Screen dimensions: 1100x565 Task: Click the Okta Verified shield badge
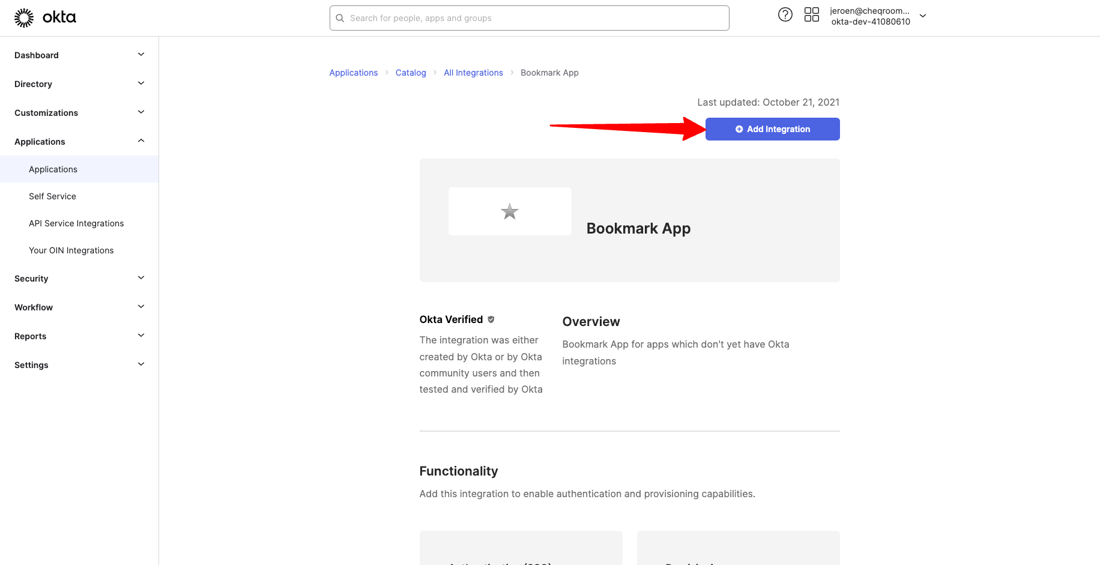tap(491, 319)
